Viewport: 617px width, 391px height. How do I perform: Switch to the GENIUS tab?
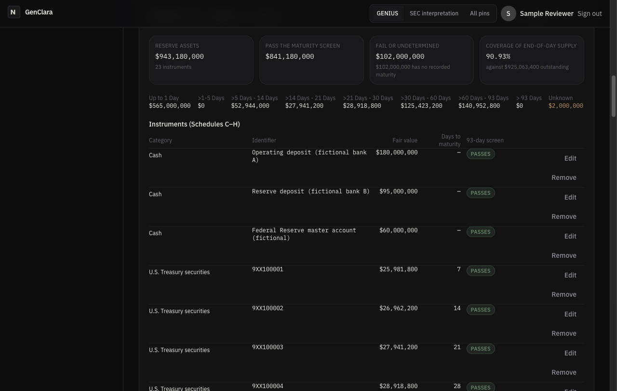(387, 13)
